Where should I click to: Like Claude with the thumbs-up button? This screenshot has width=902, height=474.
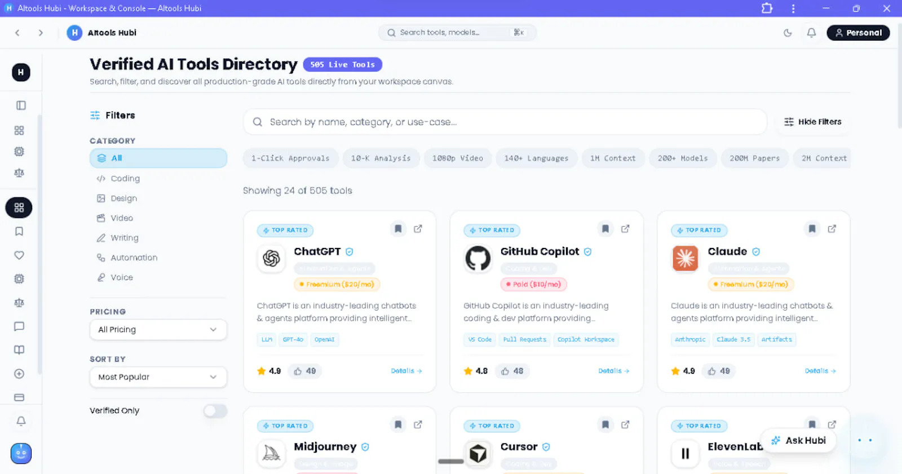pyautogui.click(x=719, y=371)
